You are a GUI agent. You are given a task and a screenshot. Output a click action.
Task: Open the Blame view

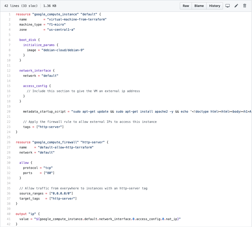199,6
